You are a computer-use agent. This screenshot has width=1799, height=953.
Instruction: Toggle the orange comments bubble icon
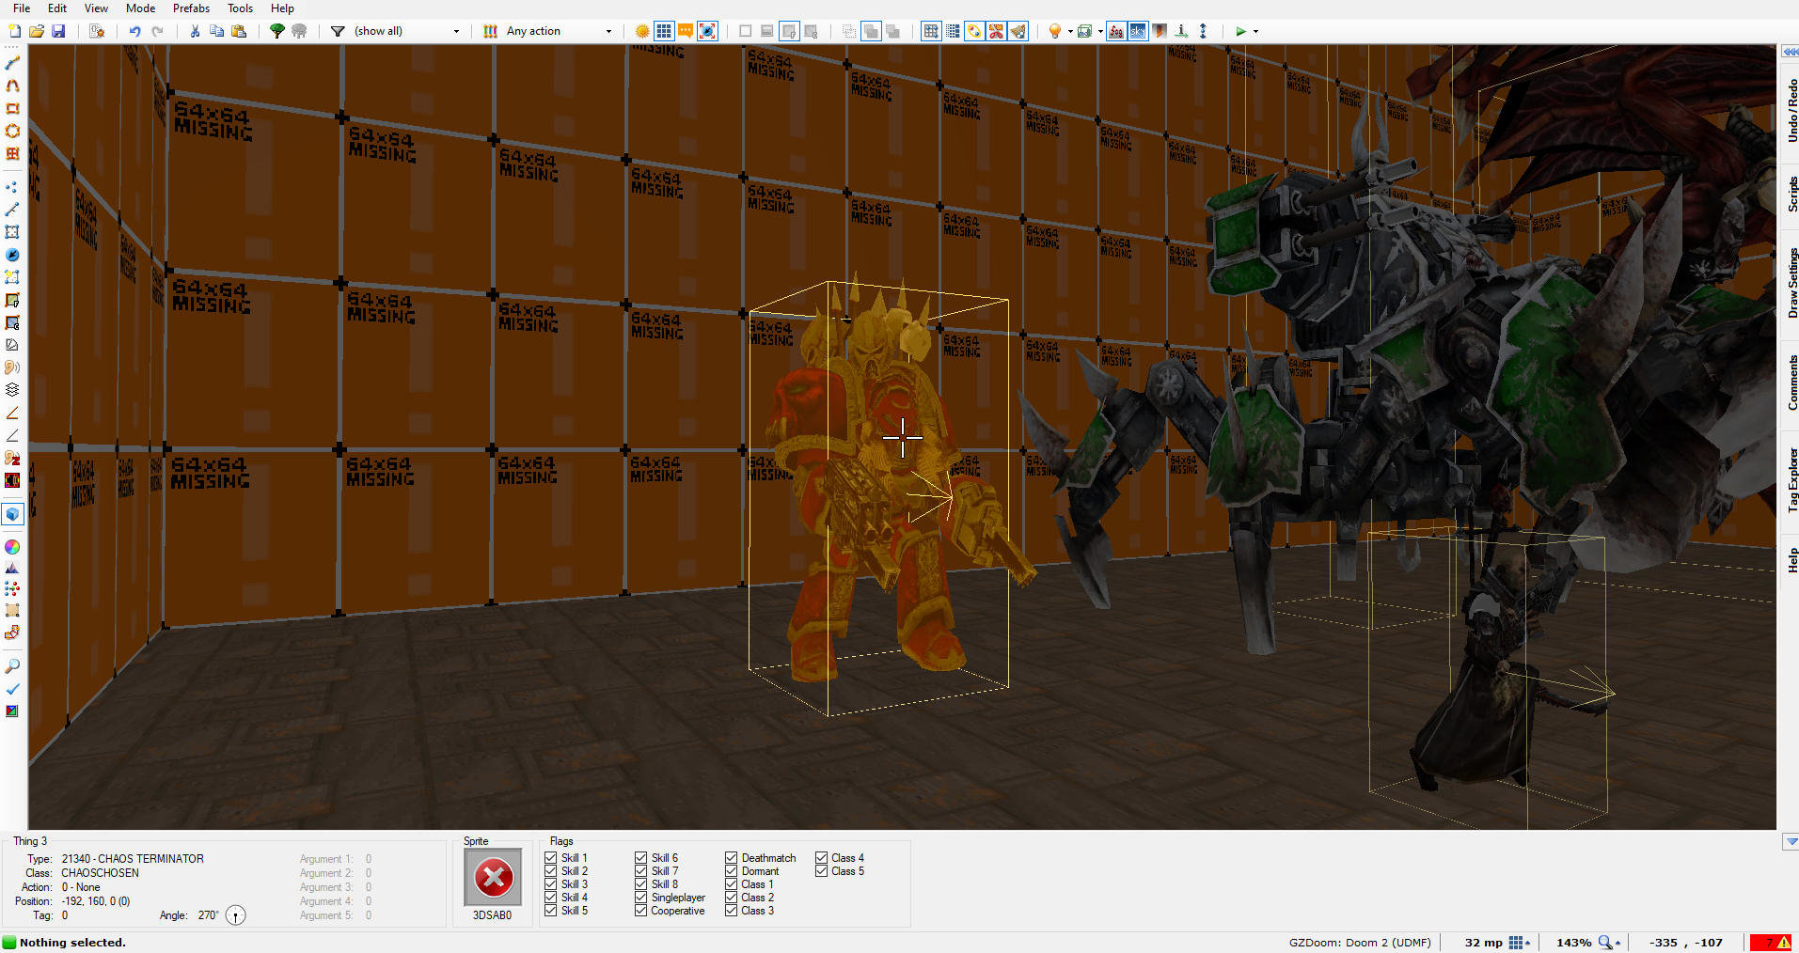click(686, 31)
